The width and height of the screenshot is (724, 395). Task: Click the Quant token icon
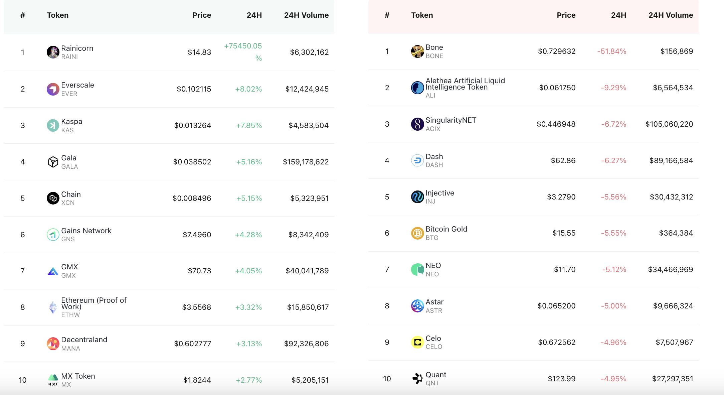point(417,379)
